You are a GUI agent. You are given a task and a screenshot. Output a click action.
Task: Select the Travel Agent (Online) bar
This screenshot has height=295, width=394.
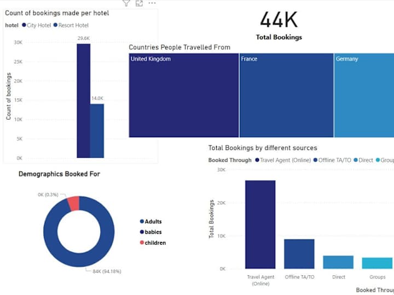(x=260, y=225)
